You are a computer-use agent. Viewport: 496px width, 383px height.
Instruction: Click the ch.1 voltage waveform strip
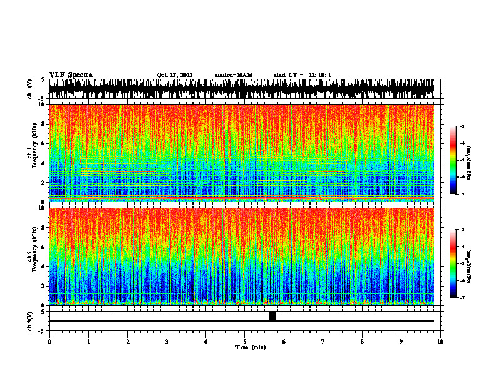[242, 89]
